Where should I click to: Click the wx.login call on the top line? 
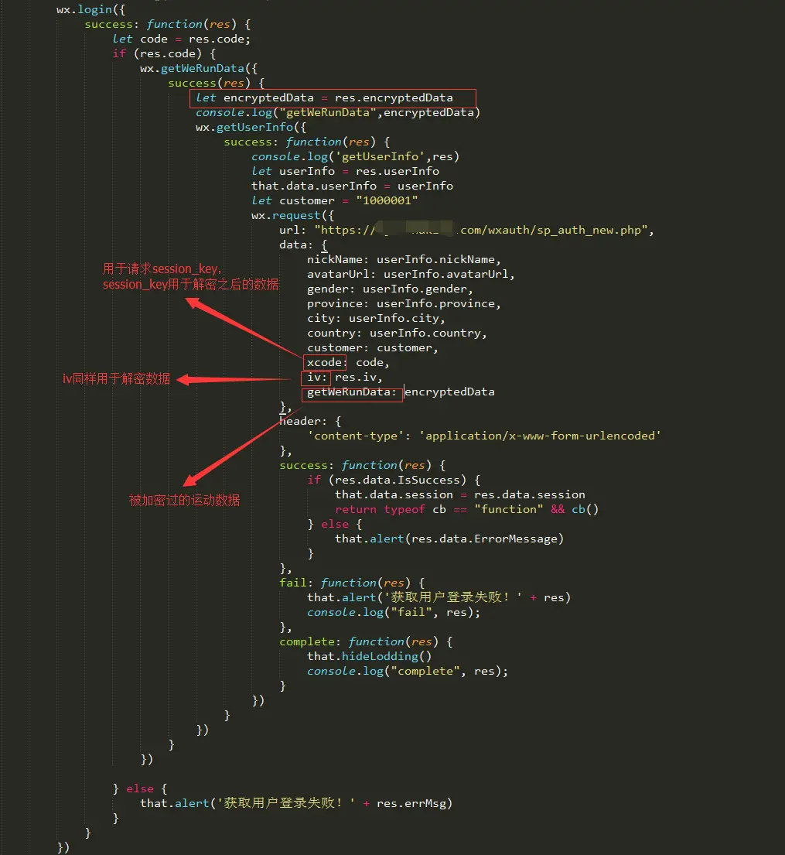(84, 9)
